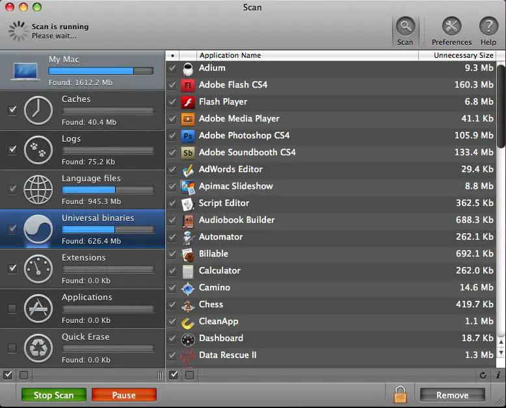Image resolution: width=506 pixels, height=408 pixels.
Task: Uncheck all categories below the sidebar
Action: pyautogui.click(x=23, y=375)
